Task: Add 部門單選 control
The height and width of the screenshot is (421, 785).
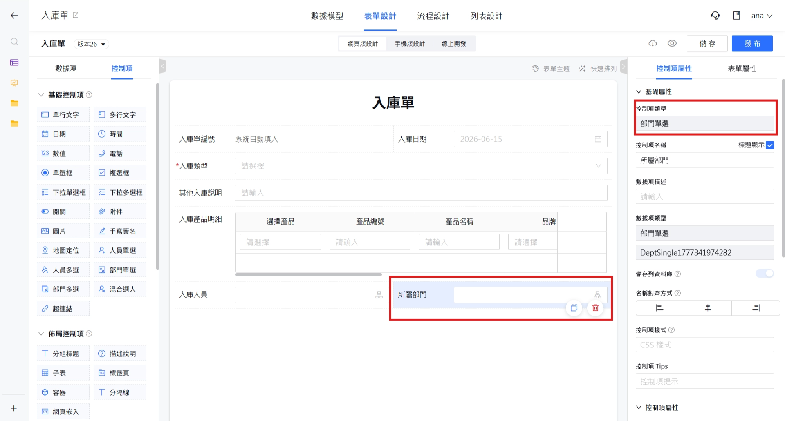Action: tap(120, 270)
